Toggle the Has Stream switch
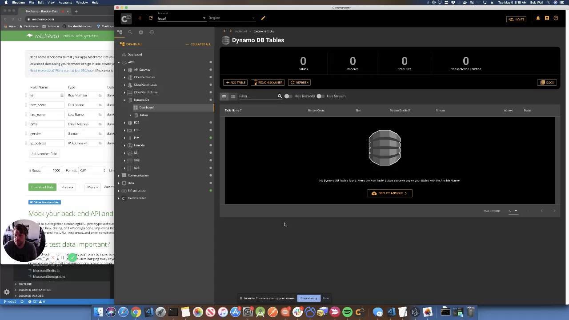 (320, 96)
